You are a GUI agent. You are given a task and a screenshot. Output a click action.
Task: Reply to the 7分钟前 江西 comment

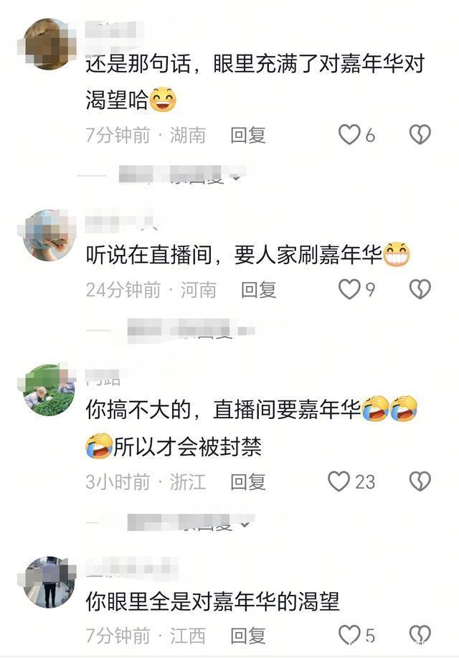(248, 636)
